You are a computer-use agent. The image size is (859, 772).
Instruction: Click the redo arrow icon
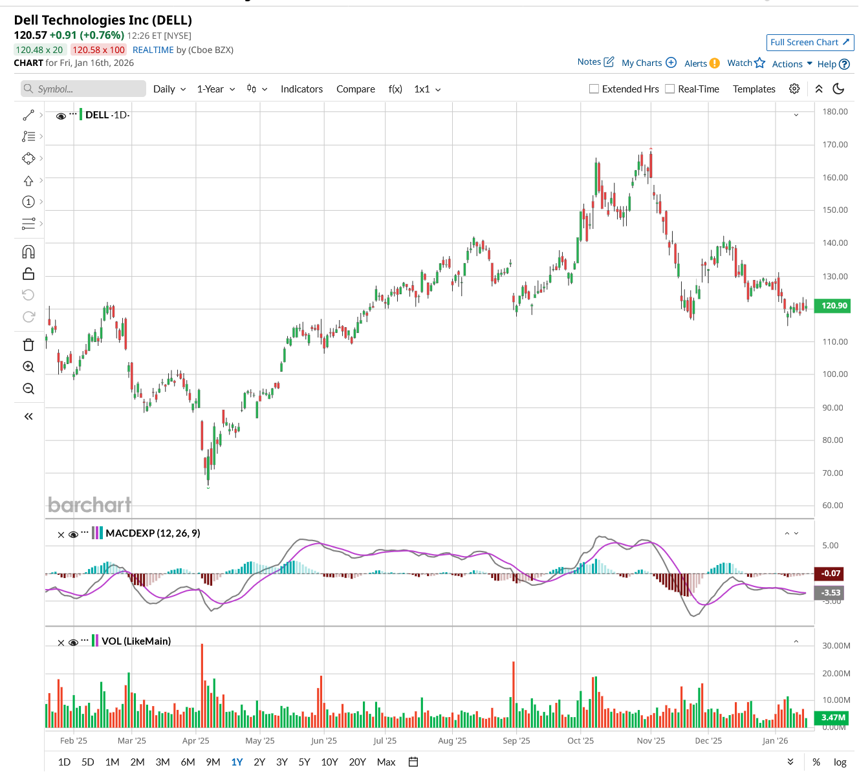click(28, 317)
